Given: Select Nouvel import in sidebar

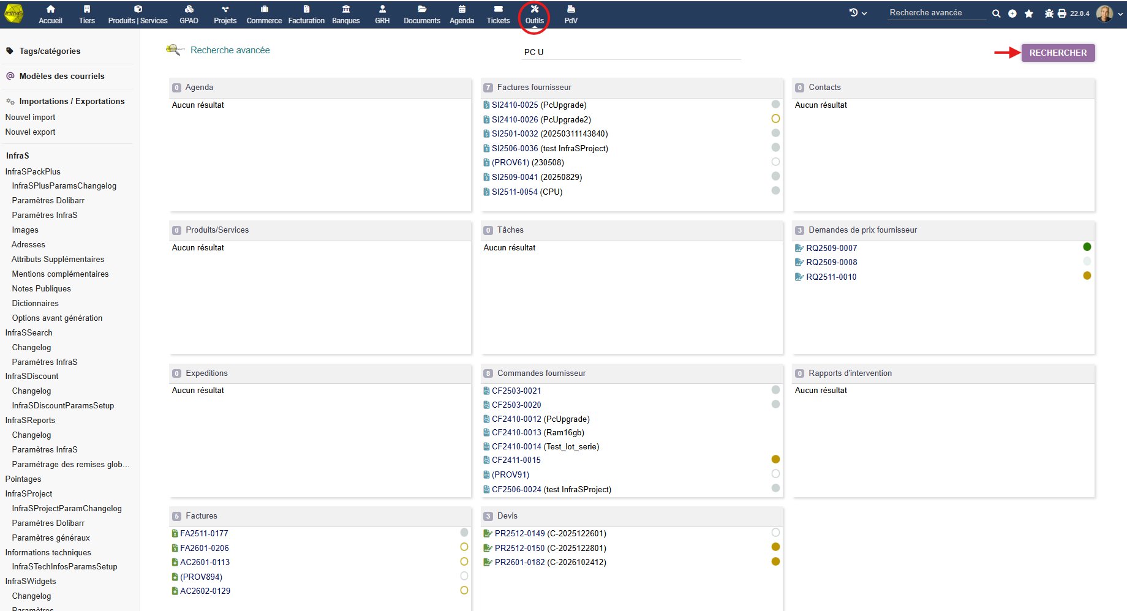Looking at the screenshot, I should tap(31, 118).
